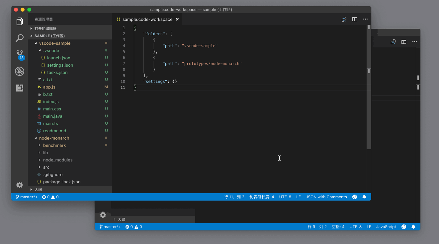Close the sample.code-workspace tab

pos(177,20)
